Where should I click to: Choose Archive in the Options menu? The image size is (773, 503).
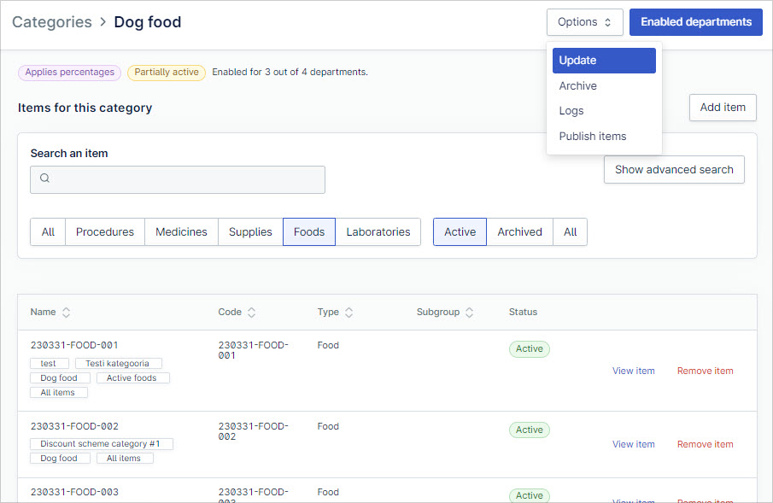[x=604, y=85]
